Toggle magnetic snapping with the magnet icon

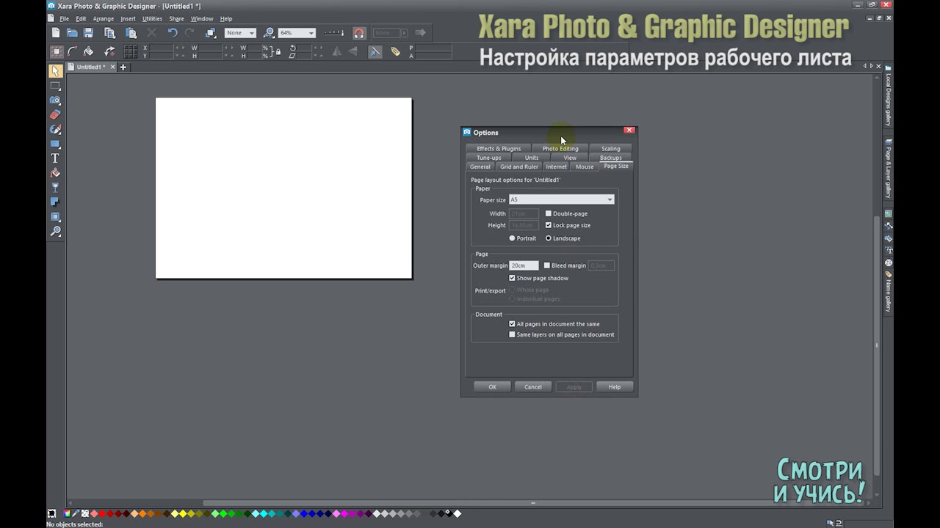click(x=359, y=33)
